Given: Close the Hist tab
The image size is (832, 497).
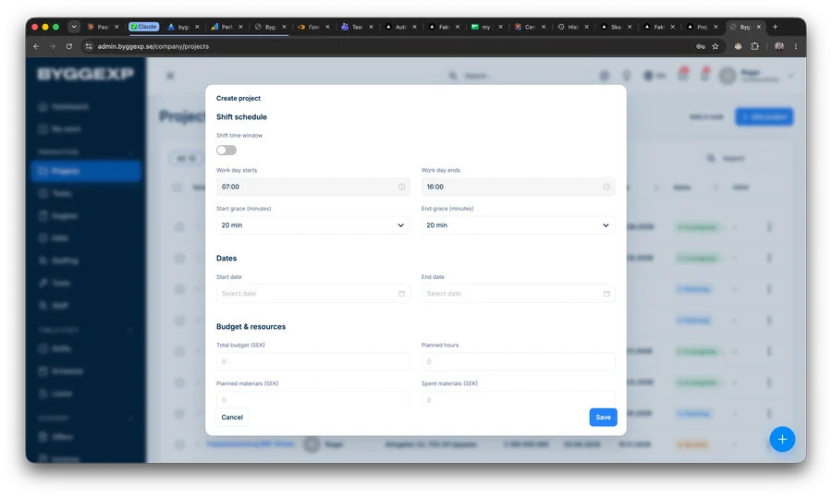Looking at the screenshot, I should [x=586, y=27].
